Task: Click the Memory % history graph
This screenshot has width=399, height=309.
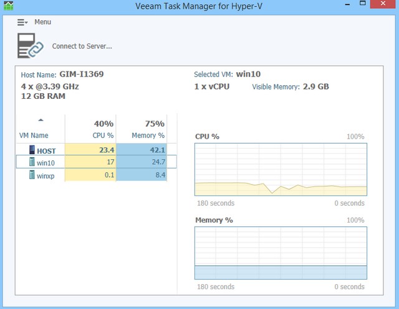Action: pyautogui.click(x=281, y=253)
